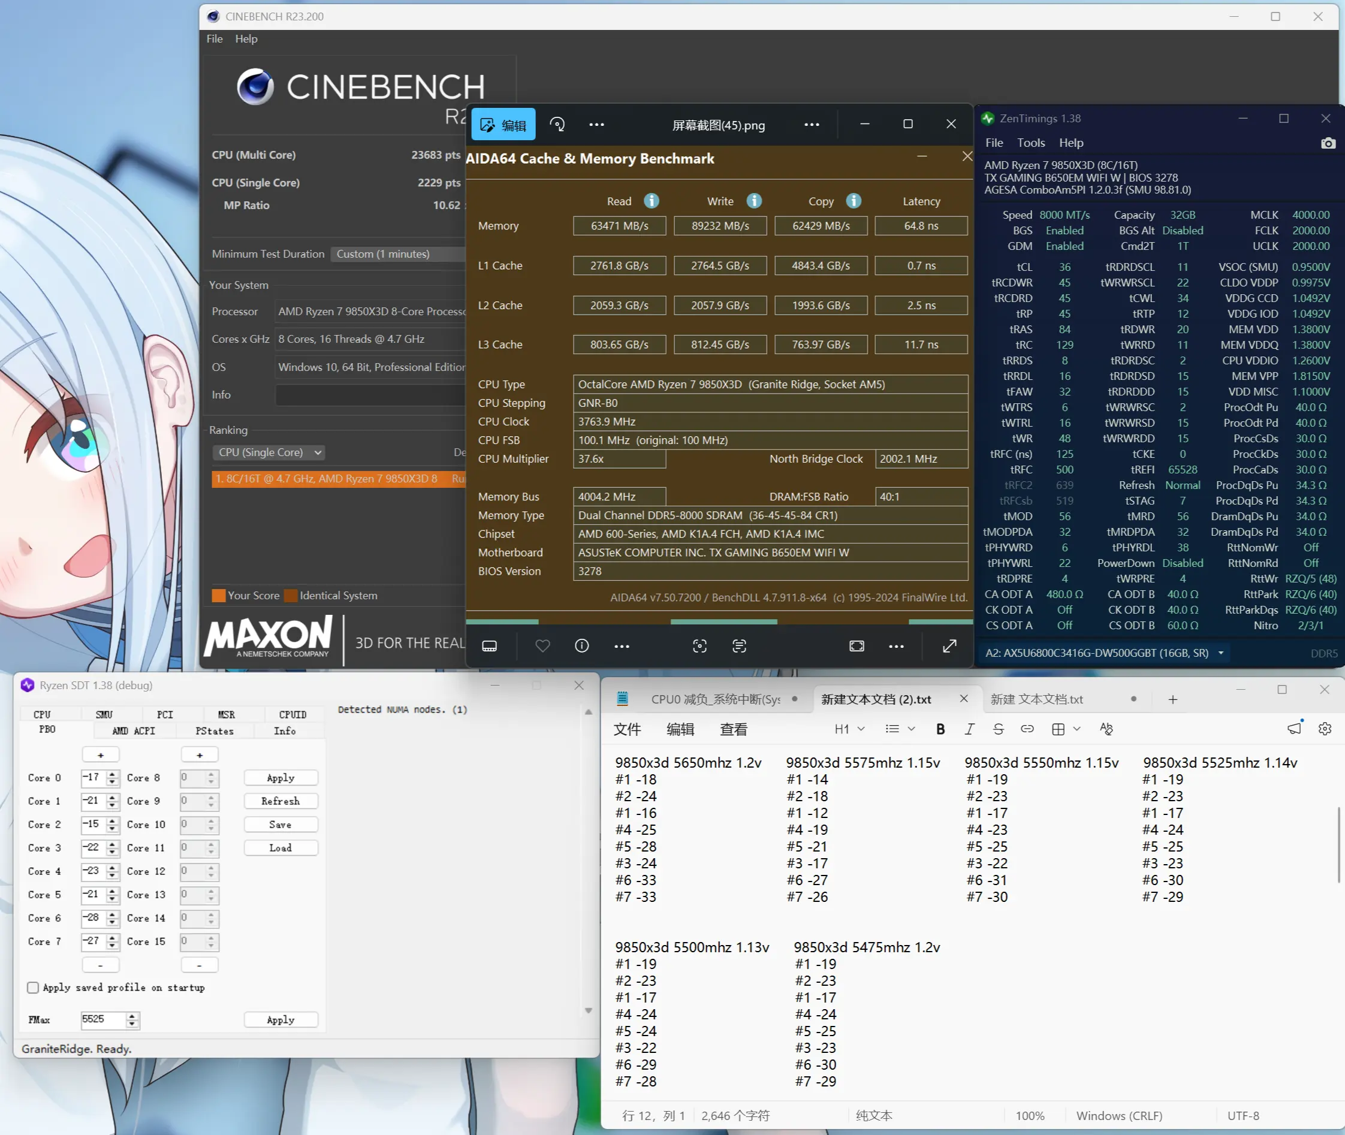Screen dimensions: 1345x1135
Task: Open the more menu right of 屏幕截图(45).png title
Action: point(812,124)
